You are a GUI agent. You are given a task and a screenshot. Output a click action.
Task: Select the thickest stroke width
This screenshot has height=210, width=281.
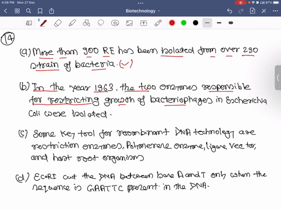pos(231,23)
